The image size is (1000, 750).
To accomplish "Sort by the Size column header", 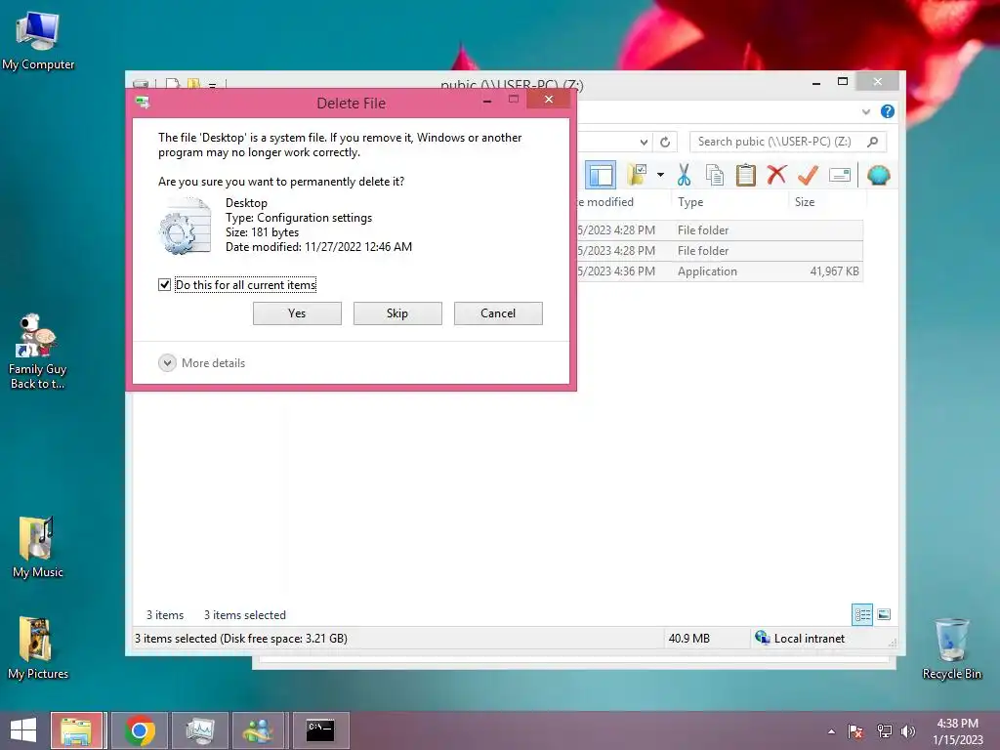I will 805,202.
